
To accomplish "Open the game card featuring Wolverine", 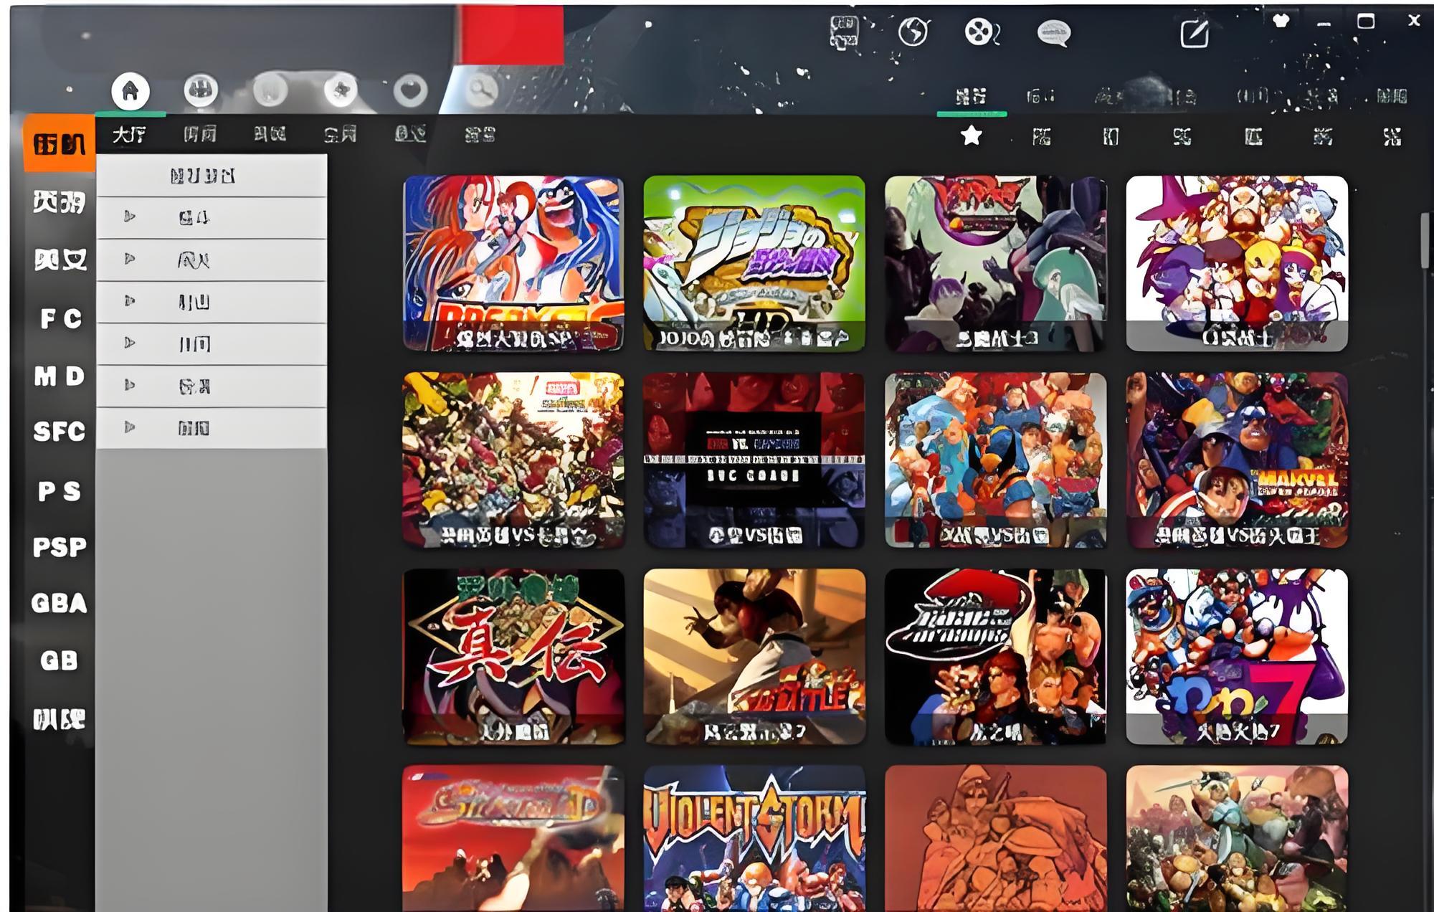I will [x=996, y=460].
